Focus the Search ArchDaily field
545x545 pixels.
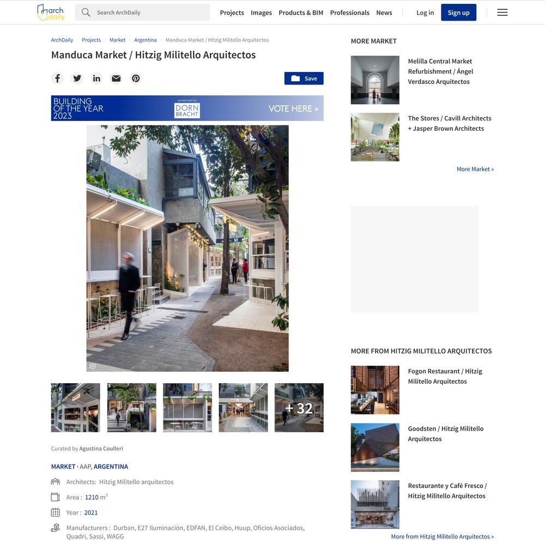tap(142, 13)
